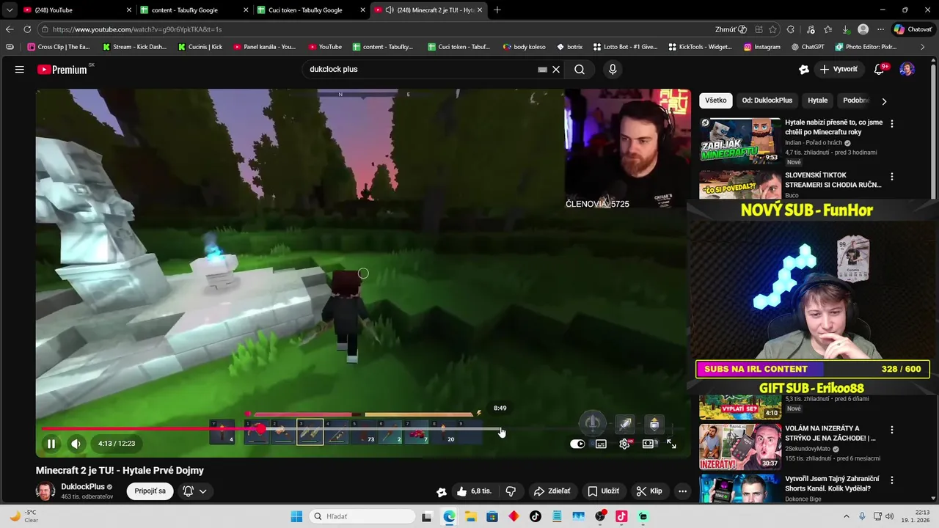Screen dimensions: 939x528
Task: Click the address bar URL
Action: point(137,29)
